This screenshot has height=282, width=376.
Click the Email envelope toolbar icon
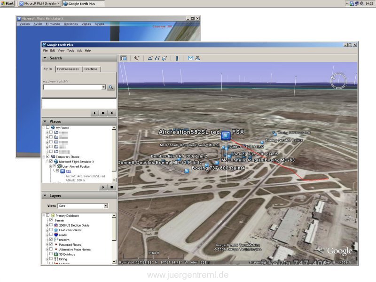tap(190, 58)
